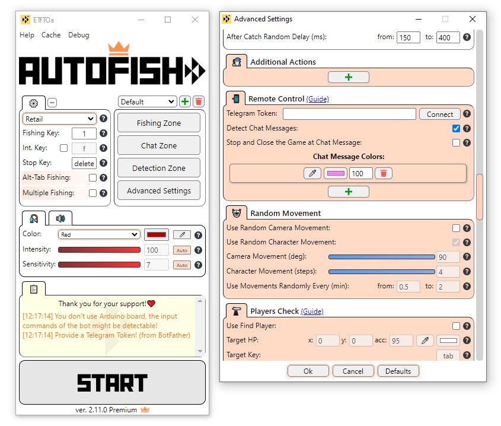Image resolution: width=501 pixels, height=426 pixels.
Task: Enable Use Find Player checkbox
Action: (x=456, y=326)
